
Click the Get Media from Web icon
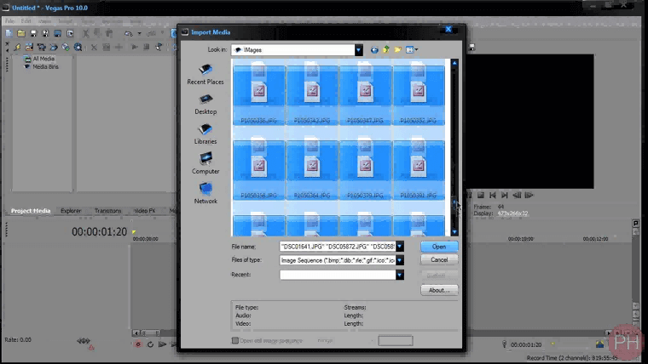click(66, 47)
